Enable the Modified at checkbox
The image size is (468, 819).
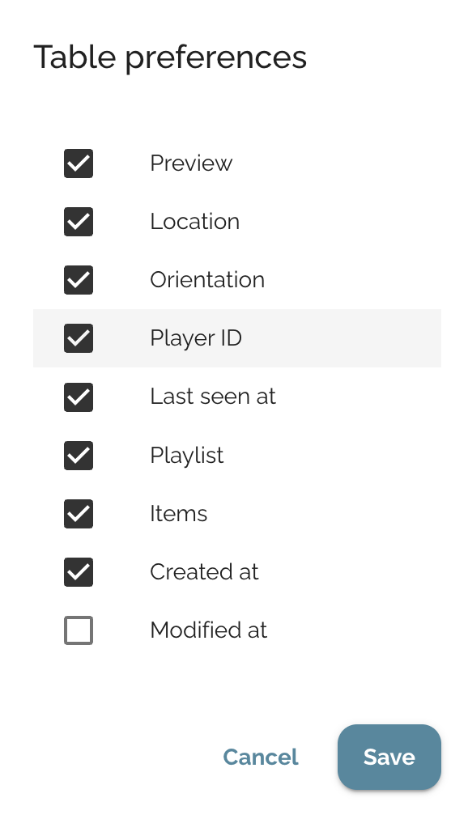79,630
